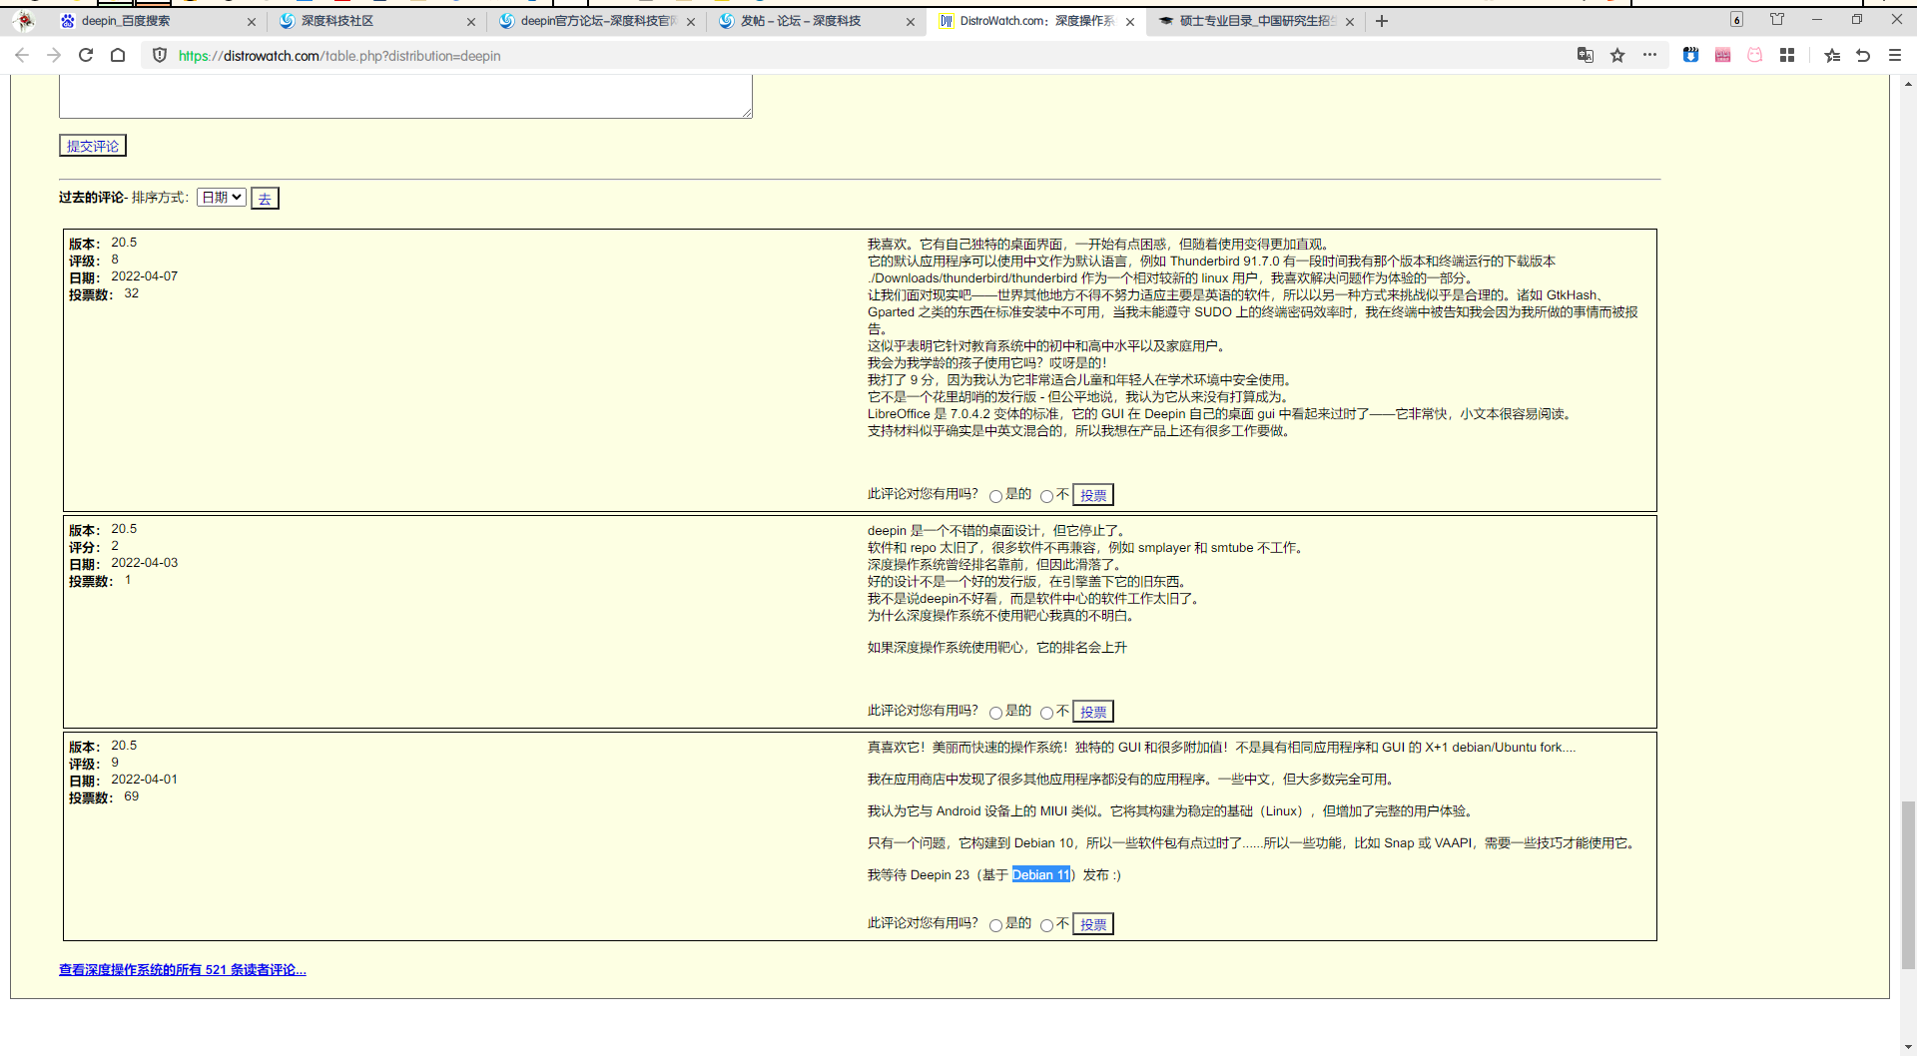The height and width of the screenshot is (1056, 1917).
Task: Open the translate page icon in address bar
Action: tap(1585, 56)
